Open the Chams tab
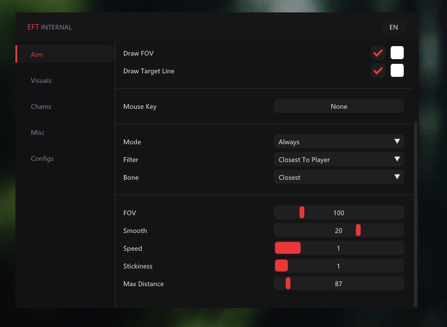Viewport: 447px width, 327px height. (x=41, y=106)
